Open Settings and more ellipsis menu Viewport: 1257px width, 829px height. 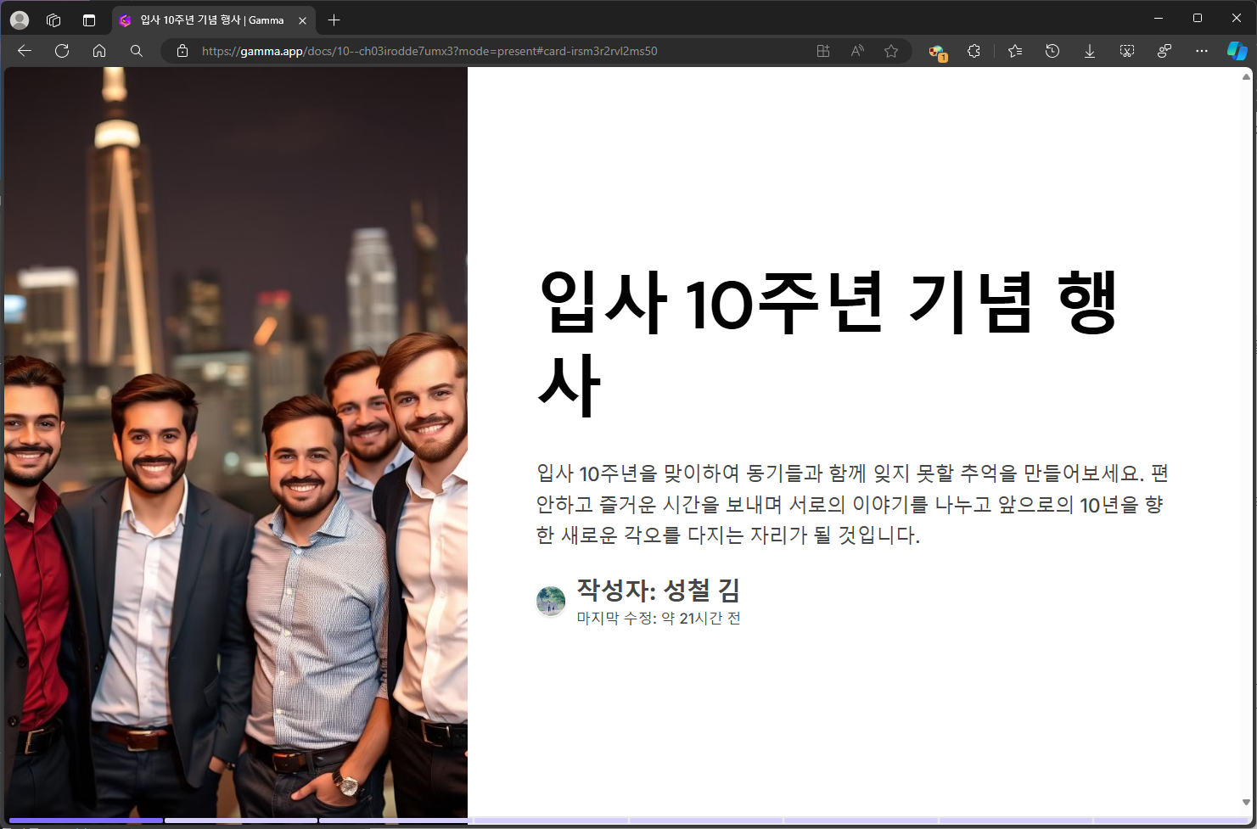tap(1202, 51)
